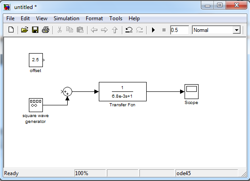Open the File menu
The image size is (250, 181).
click(x=10, y=18)
